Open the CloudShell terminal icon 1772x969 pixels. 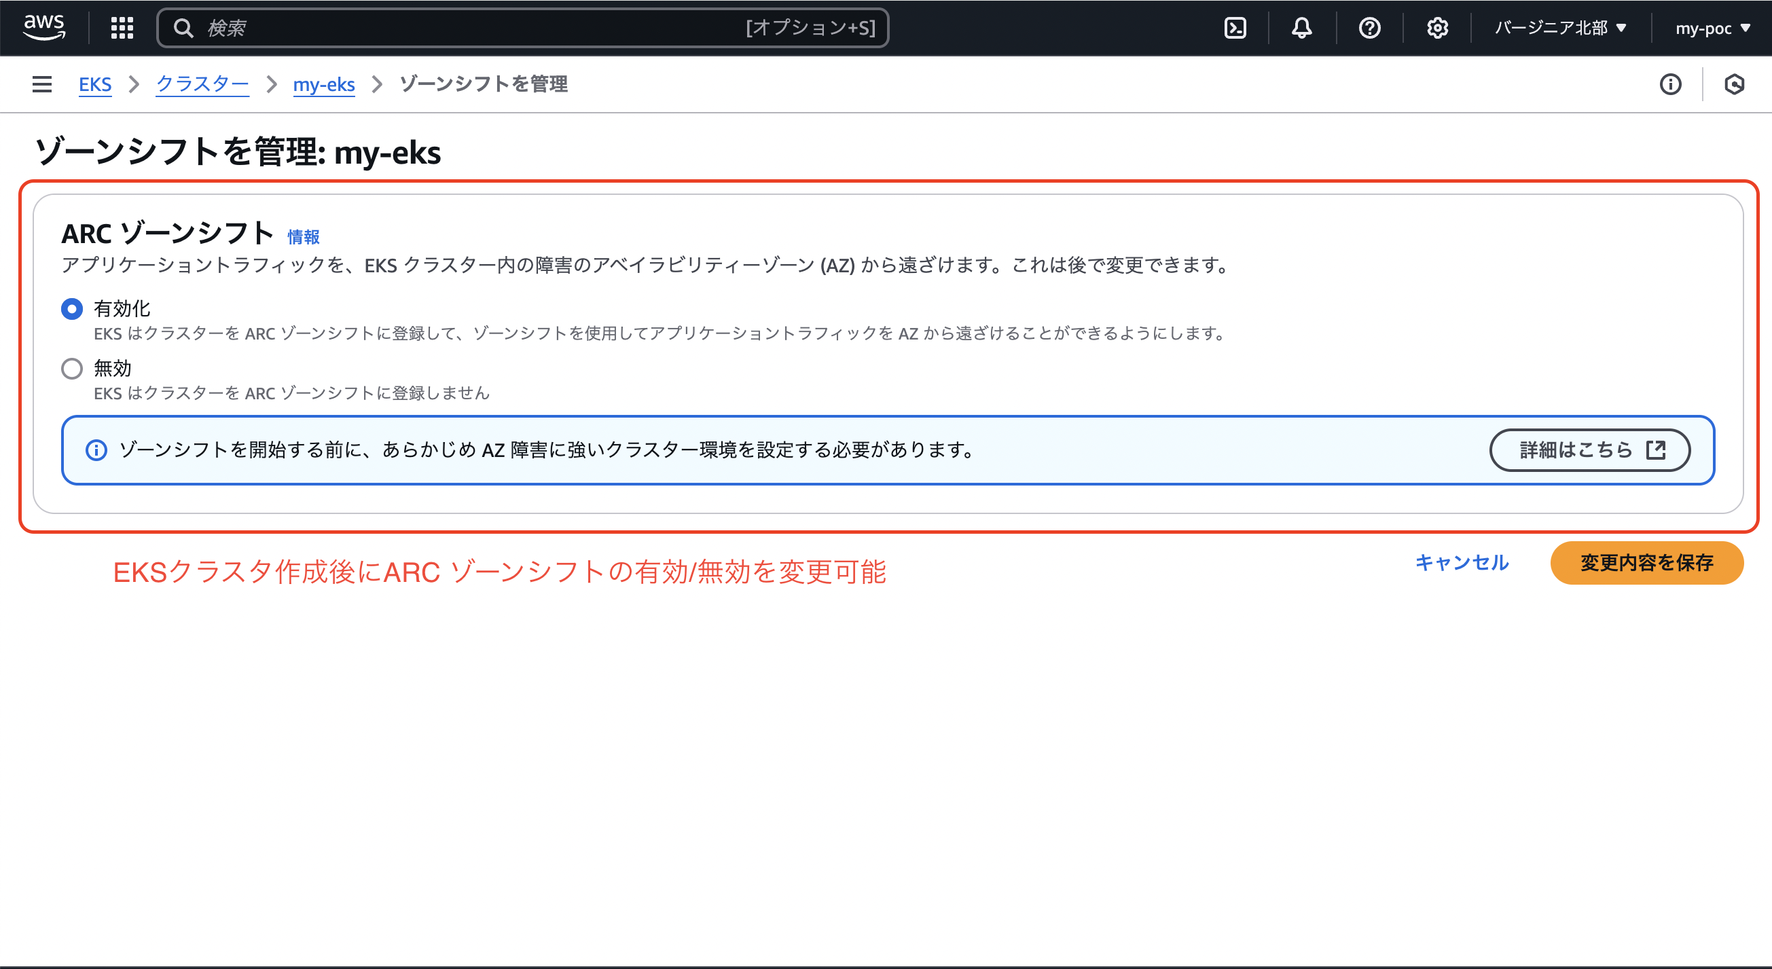click(1235, 28)
